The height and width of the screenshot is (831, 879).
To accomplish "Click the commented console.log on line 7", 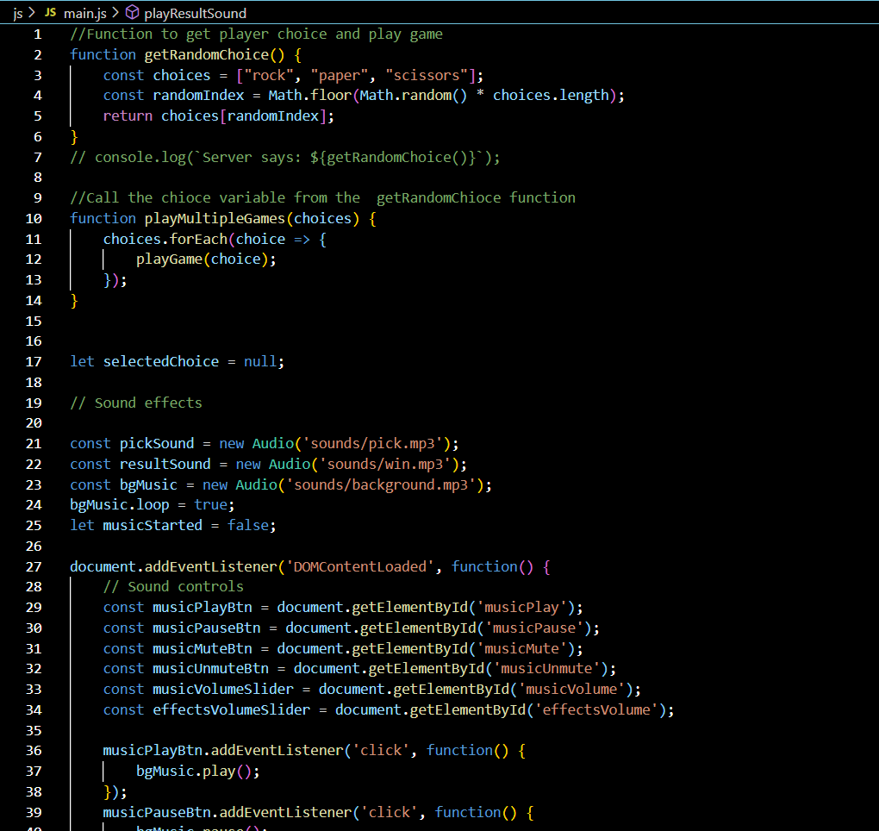I will pyautogui.click(x=284, y=158).
